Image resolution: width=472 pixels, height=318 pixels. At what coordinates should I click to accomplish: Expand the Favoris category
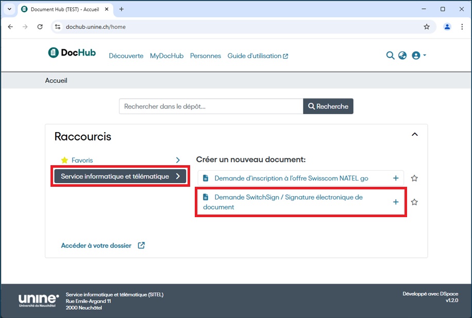121,161
